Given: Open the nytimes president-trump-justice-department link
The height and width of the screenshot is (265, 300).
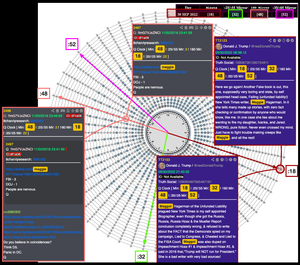Looking at the screenshot, I should click(43, 235).
